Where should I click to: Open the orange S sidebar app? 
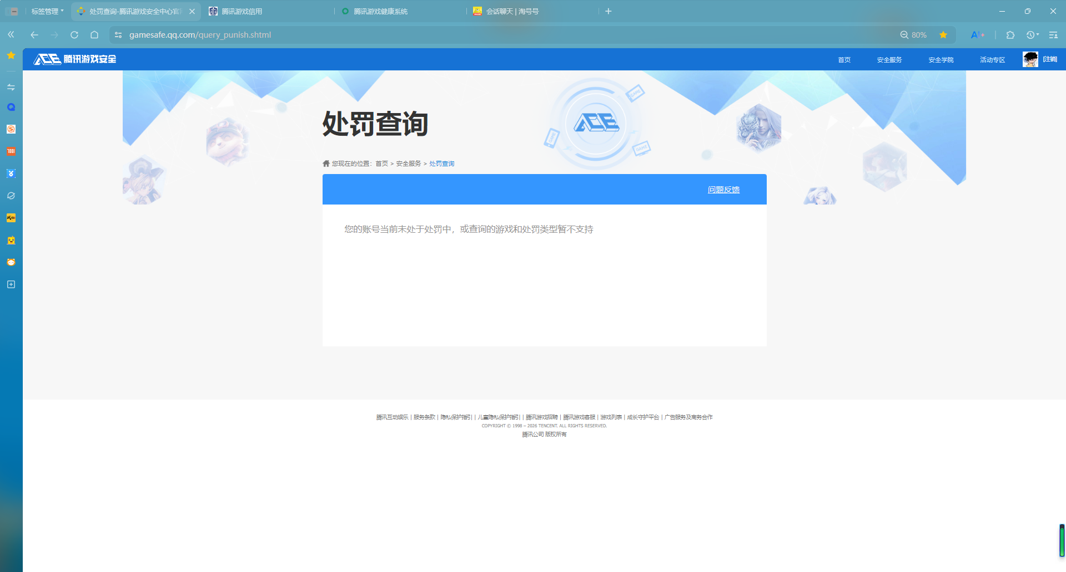click(11, 129)
